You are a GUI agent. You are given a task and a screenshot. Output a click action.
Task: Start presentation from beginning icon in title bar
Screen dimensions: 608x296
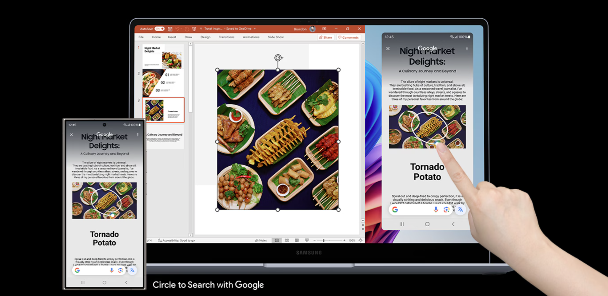click(x=194, y=29)
